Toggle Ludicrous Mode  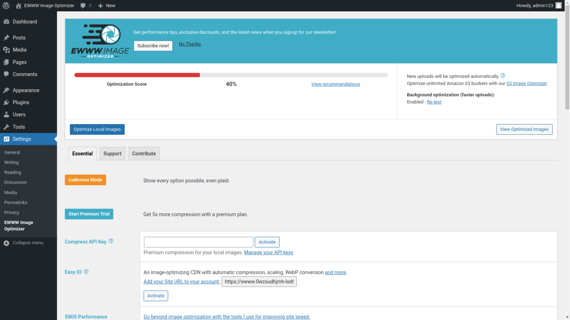coord(85,180)
